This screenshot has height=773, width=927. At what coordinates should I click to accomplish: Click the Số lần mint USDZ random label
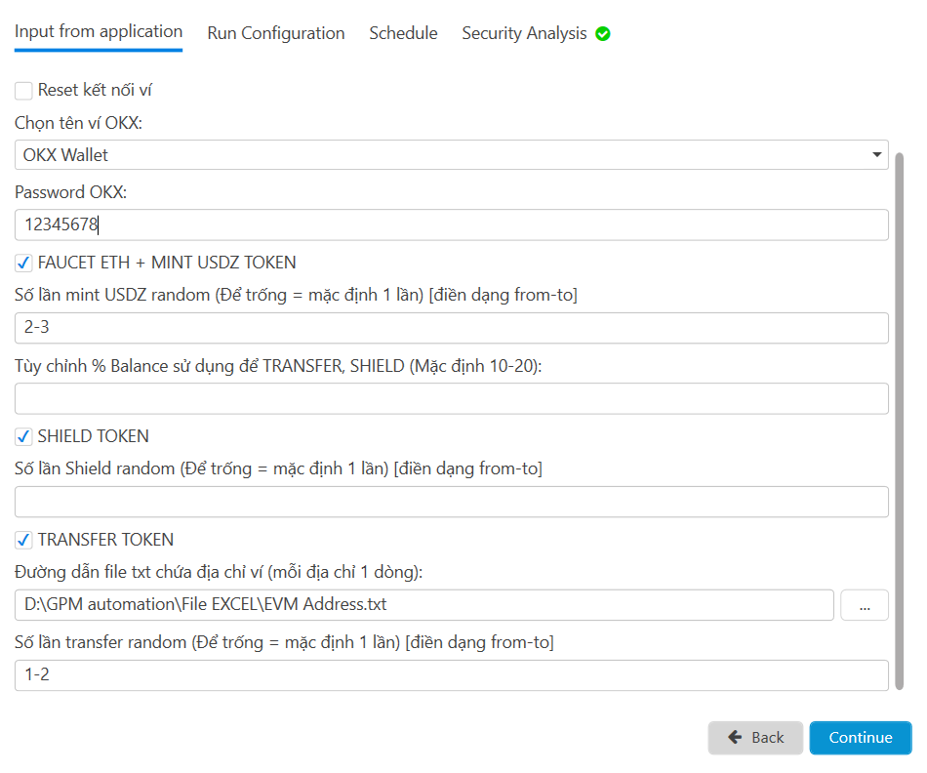point(296,295)
